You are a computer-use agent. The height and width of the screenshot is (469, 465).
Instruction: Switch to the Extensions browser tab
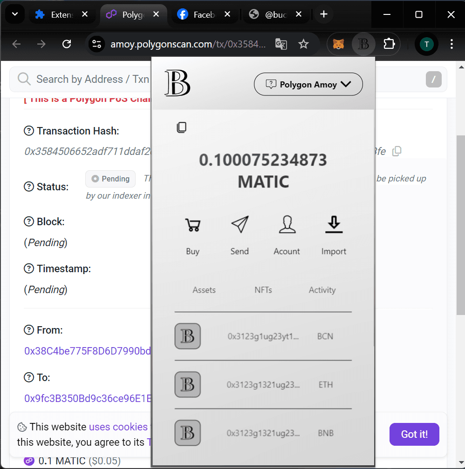tap(62, 14)
